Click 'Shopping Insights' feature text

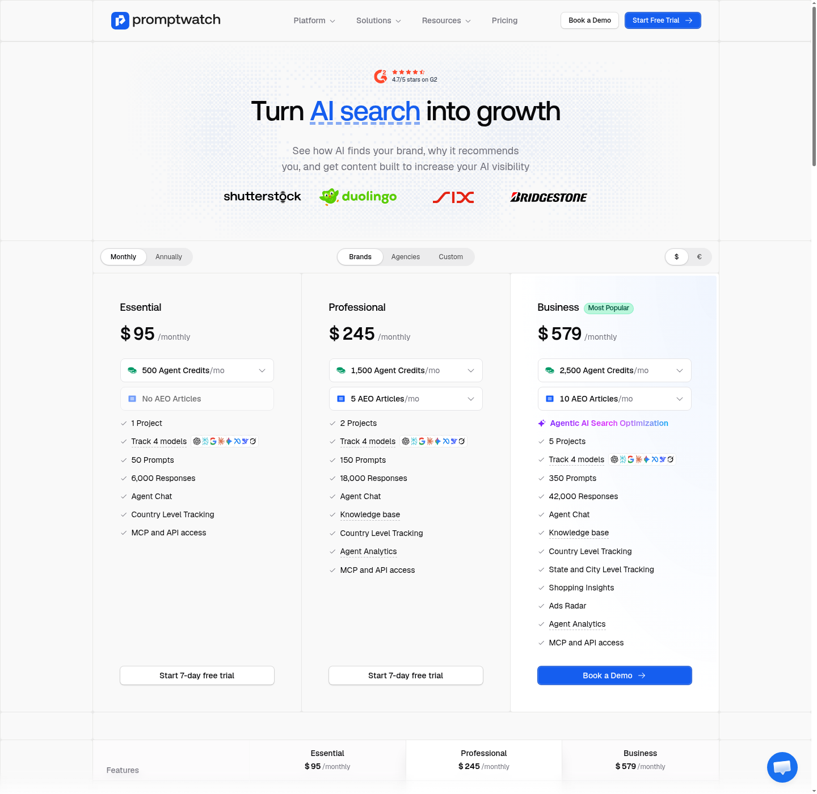point(582,588)
